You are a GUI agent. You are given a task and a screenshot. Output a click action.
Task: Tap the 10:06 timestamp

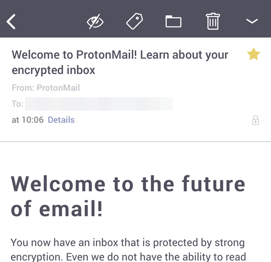point(32,120)
